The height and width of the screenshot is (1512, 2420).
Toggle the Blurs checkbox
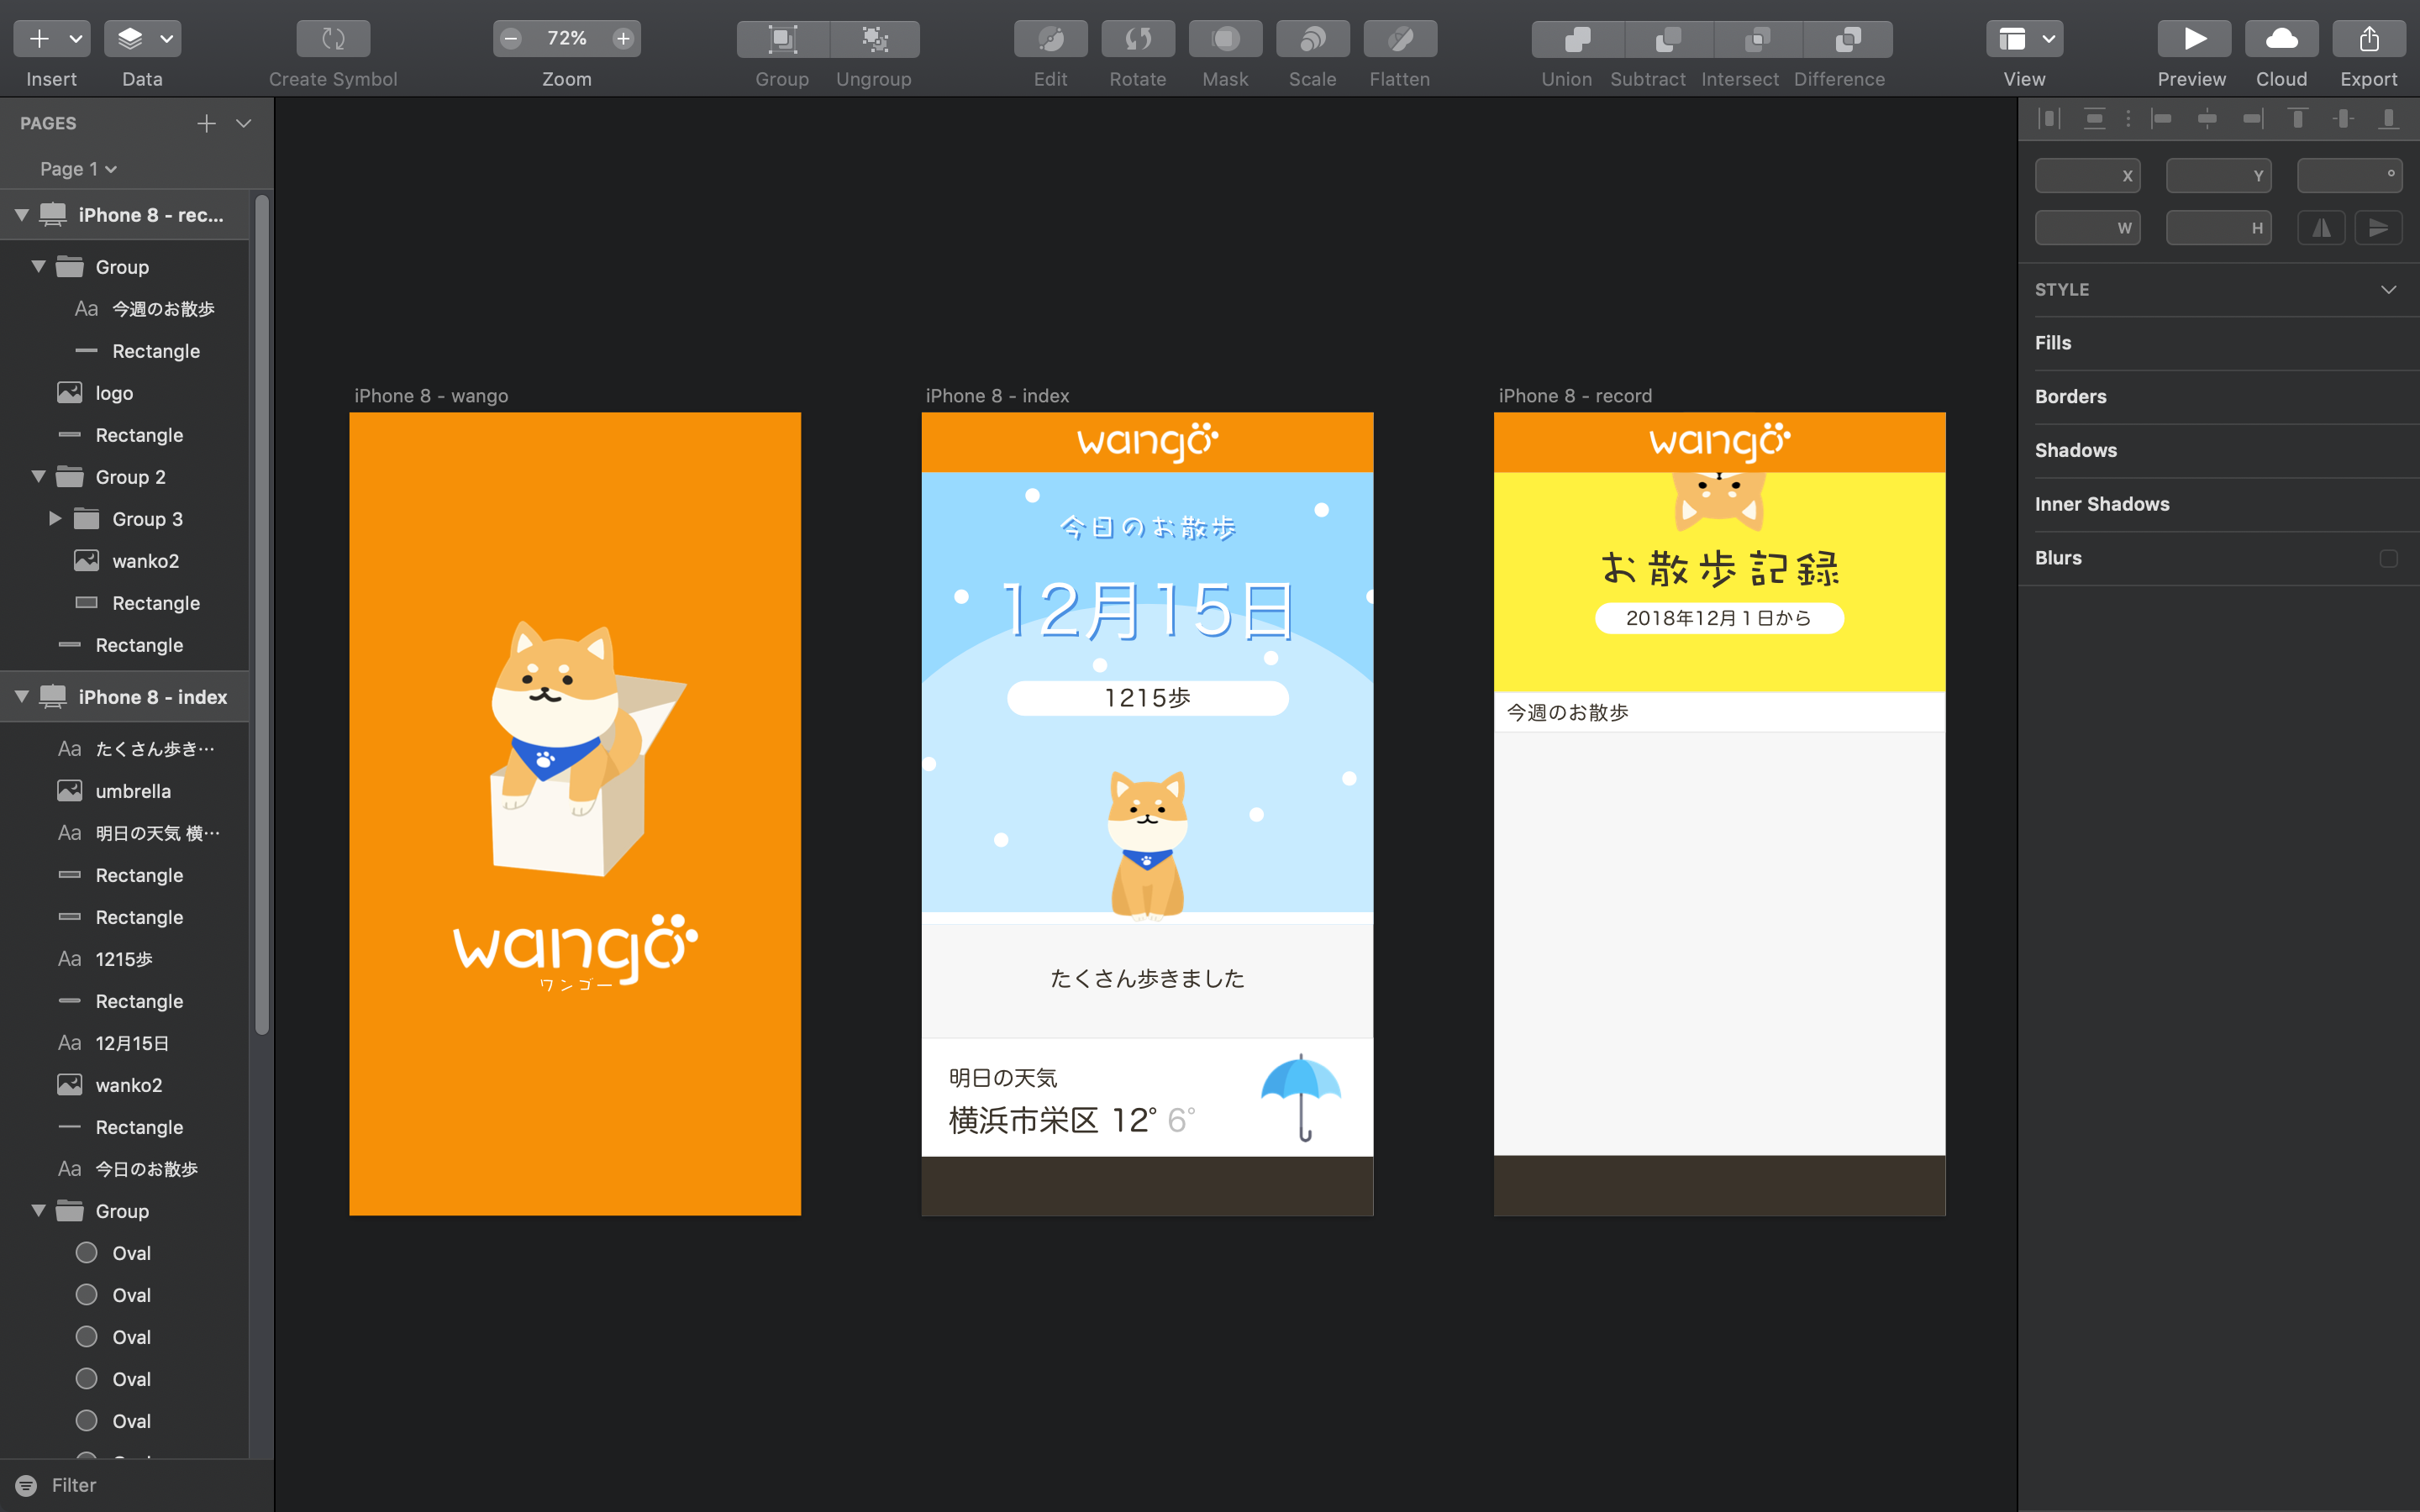point(2388,558)
